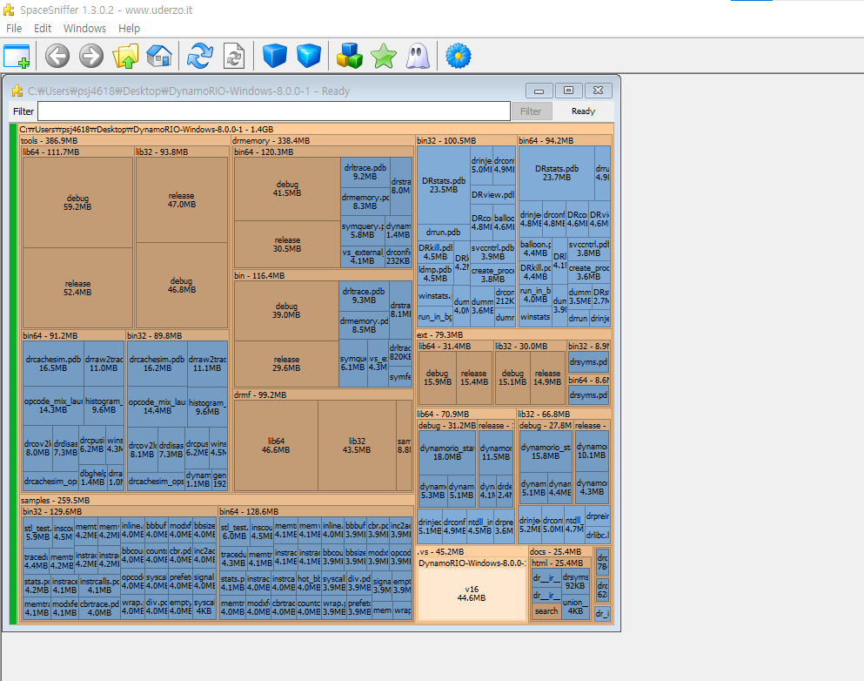Select bin32 - 100.5MB folder header

point(466,140)
